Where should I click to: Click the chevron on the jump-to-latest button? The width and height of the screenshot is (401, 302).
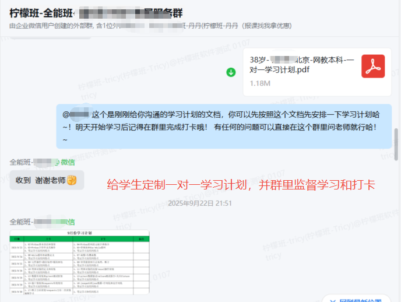[x=332, y=300]
